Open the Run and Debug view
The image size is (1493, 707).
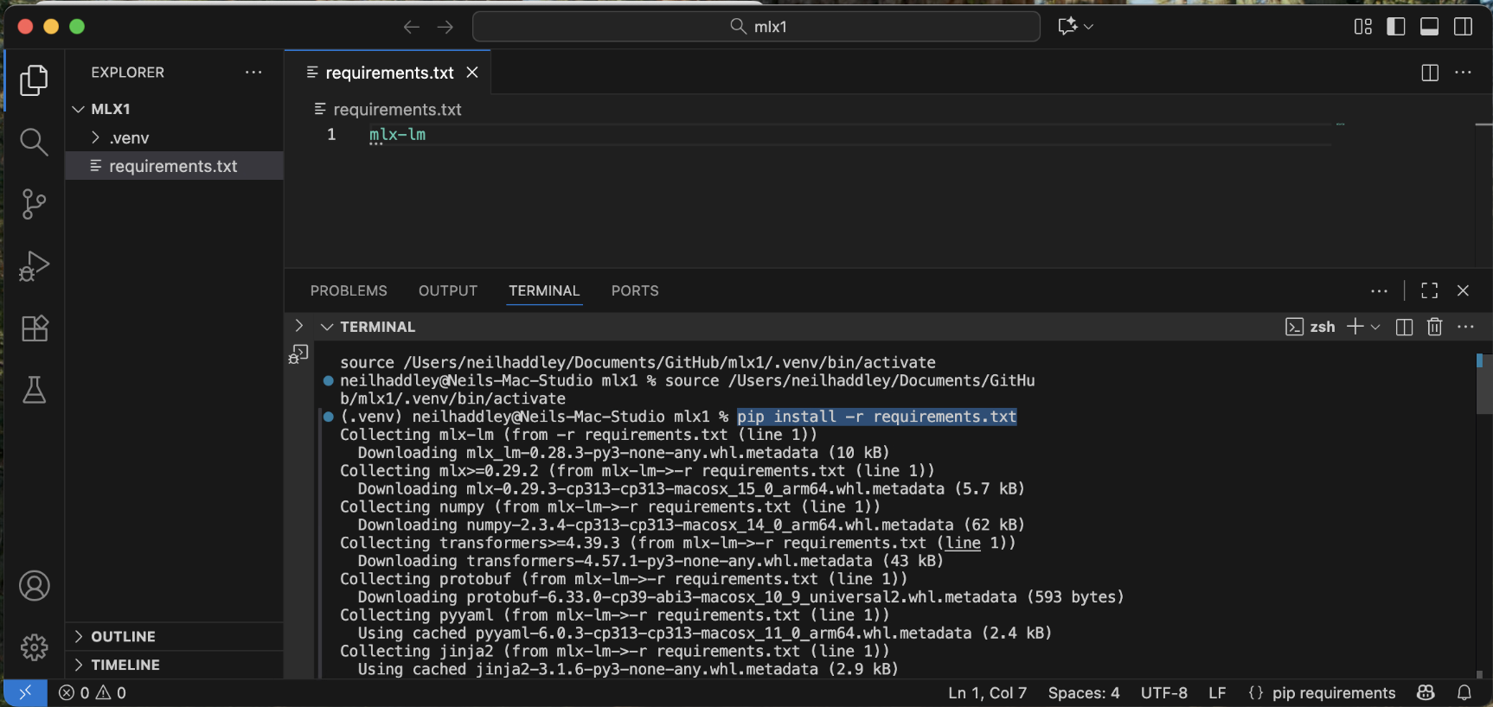coord(34,266)
